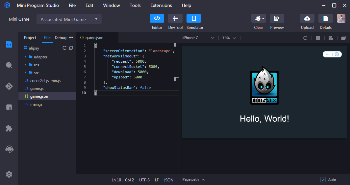
Task: Open the Clear dropdown arrow
Action: [x=263, y=19]
